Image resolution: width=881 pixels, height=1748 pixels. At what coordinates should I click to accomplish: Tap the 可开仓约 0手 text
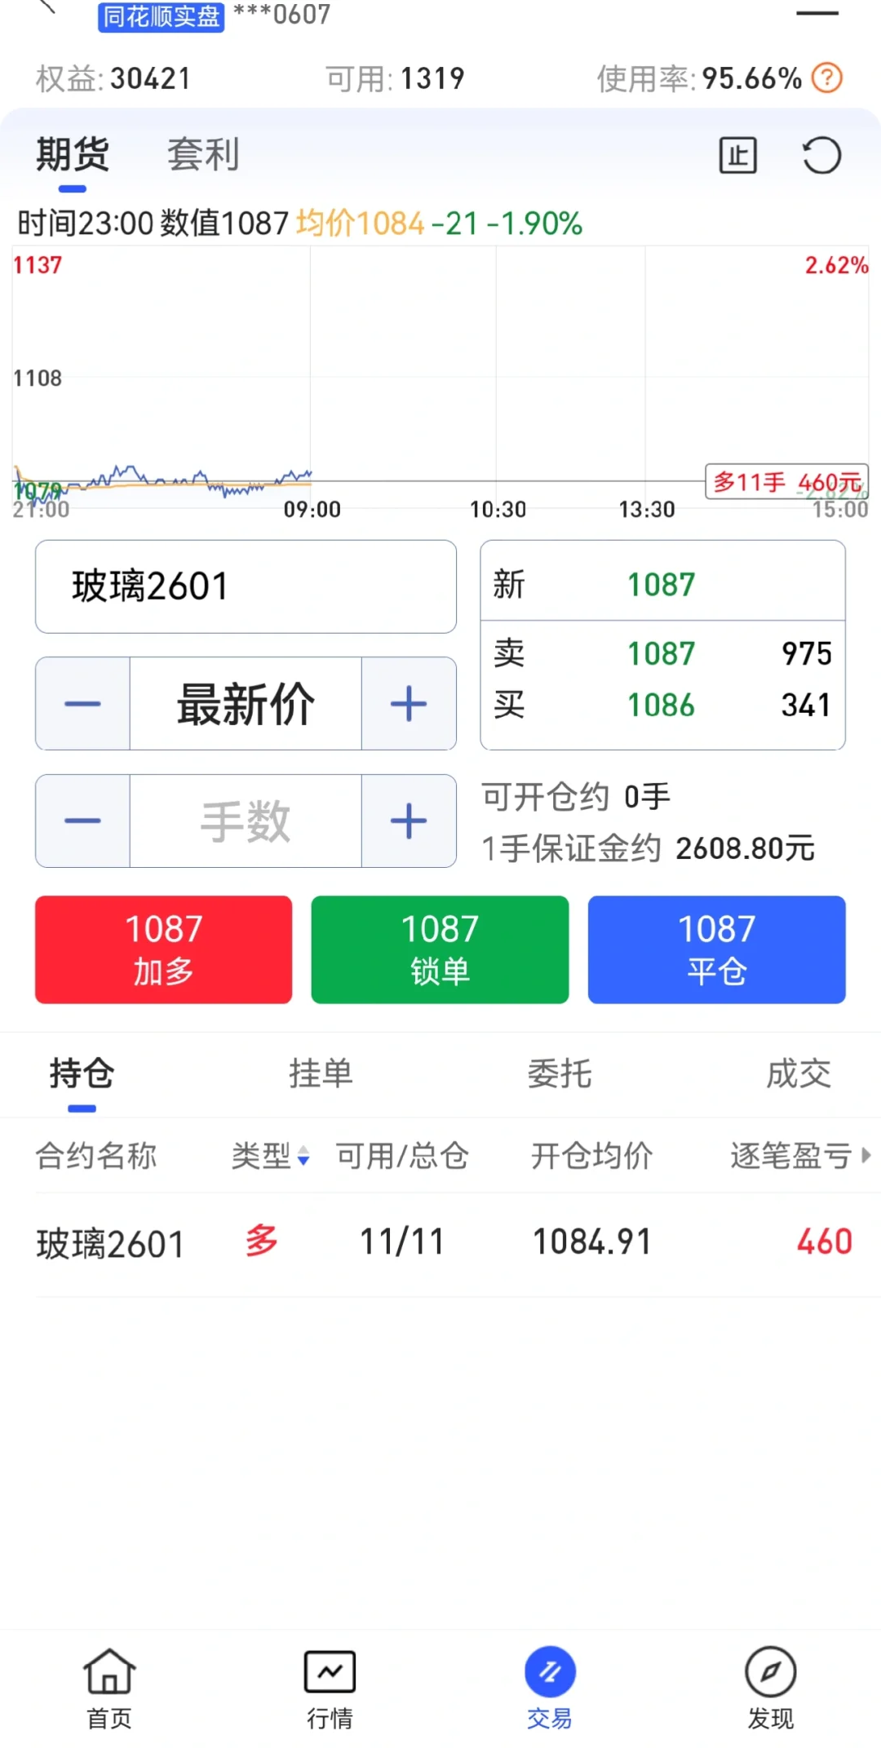pyautogui.click(x=576, y=796)
